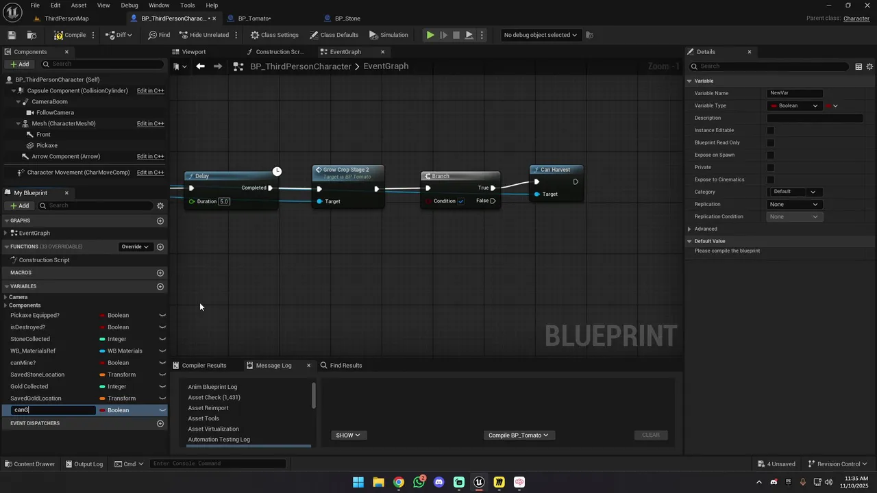Open the Tools menu
Viewport: 877px width, 493px height.
pos(187,5)
